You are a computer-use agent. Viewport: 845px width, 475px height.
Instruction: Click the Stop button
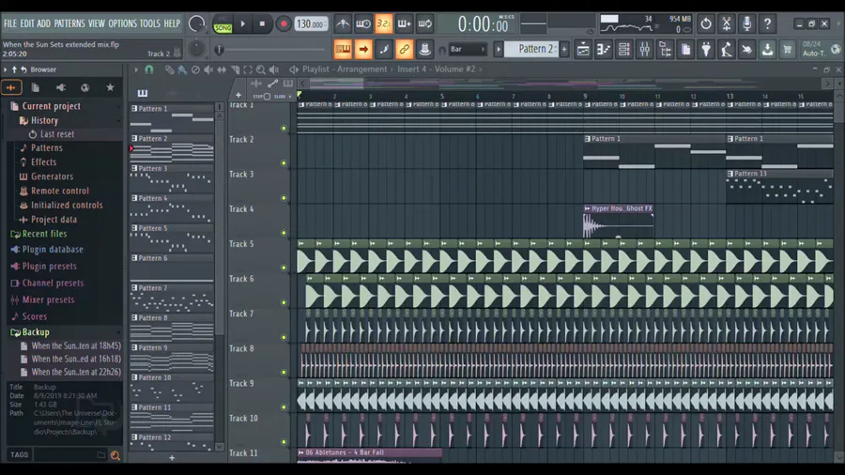[x=263, y=24]
